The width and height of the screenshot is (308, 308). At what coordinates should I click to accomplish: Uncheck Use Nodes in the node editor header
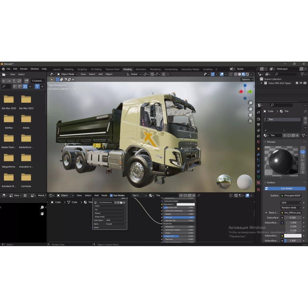click(111, 195)
